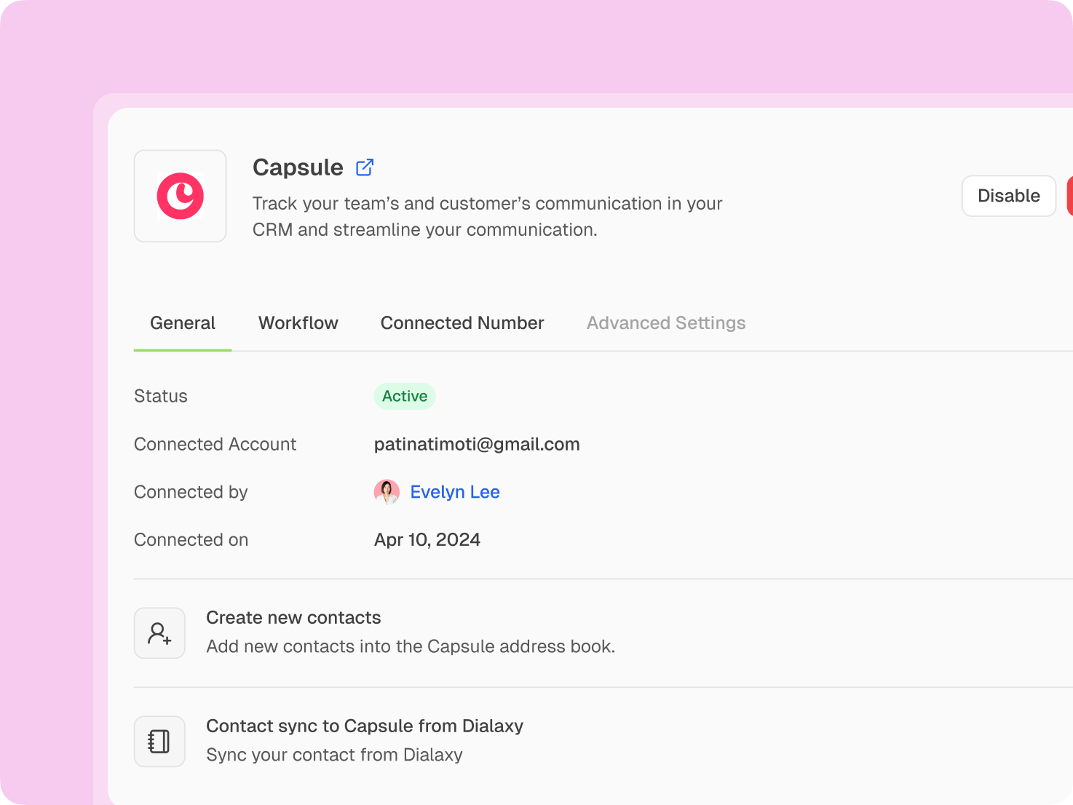The image size is (1073, 805).
Task: Click the Capsule logo thumbnail
Action: click(181, 196)
